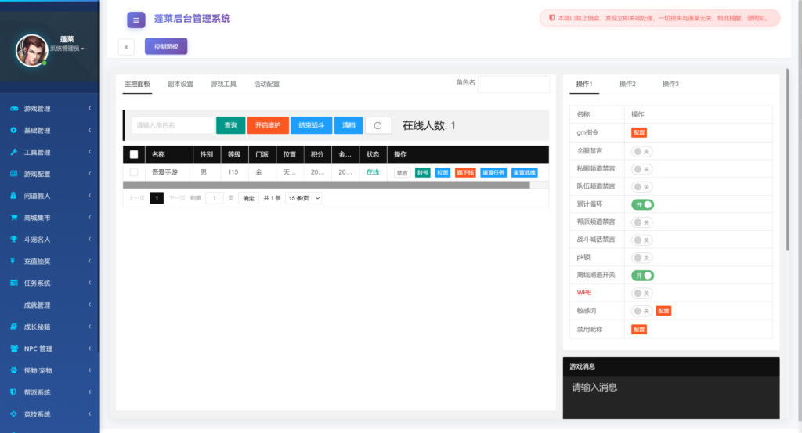Turn off the 累计循环 switch

[x=642, y=204]
